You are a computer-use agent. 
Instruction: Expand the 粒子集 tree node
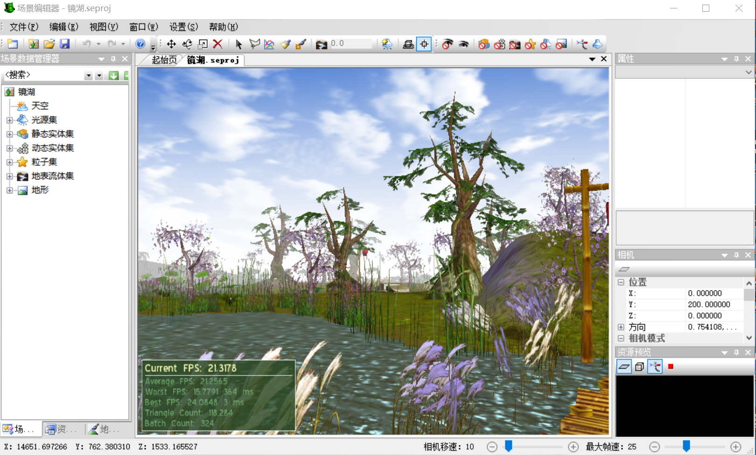[9, 162]
